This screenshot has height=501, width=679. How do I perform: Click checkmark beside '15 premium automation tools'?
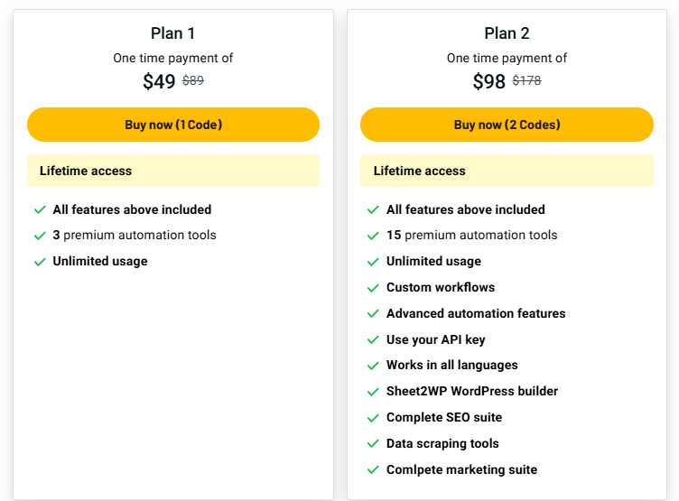(x=373, y=236)
